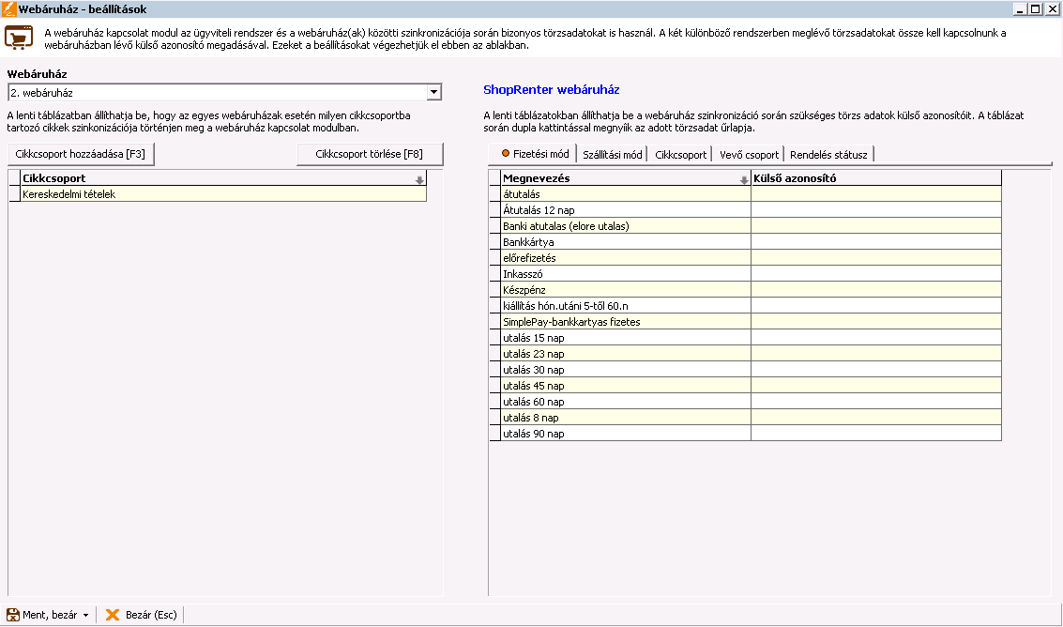
Task: Click the save disk icon at bottom
Action: [x=13, y=615]
